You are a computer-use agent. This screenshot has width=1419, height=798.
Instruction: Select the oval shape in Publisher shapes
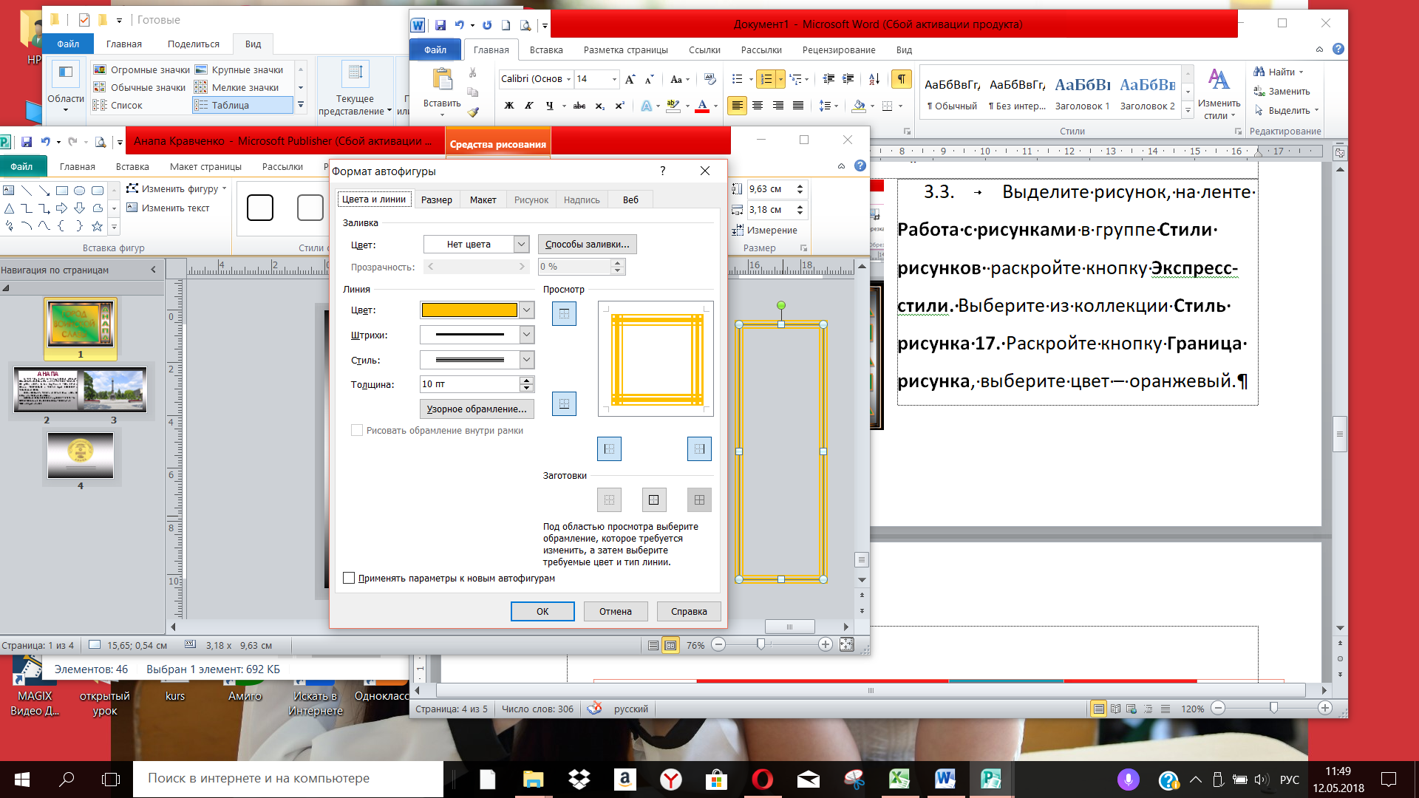(x=79, y=191)
